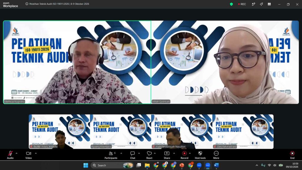Image resolution: width=302 pixels, height=170 pixels.
Task: Open Host tools security options
Action: pyautogui.click(x=200, y=155)
